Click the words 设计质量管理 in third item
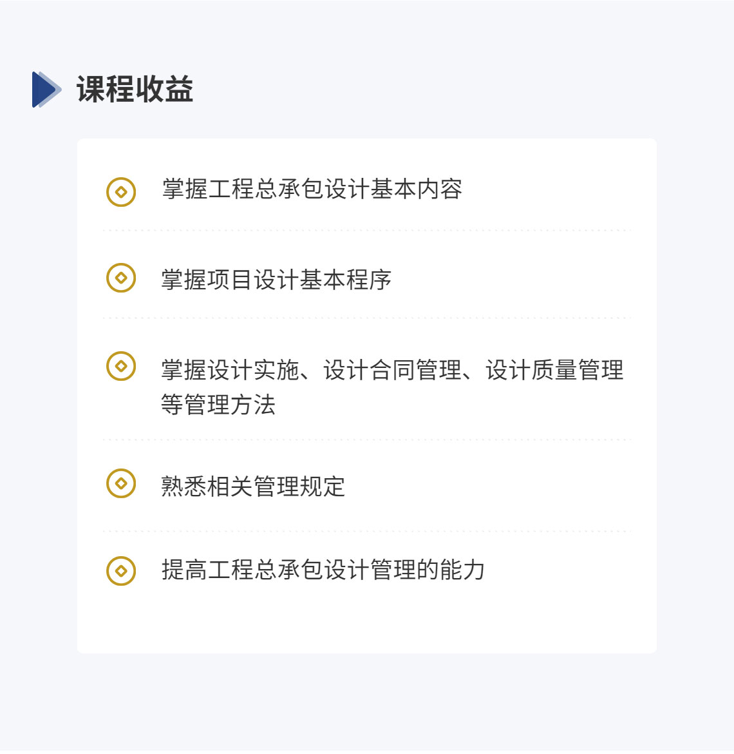Screen dimensions: 734x754 pyautogui.click(x=554, y=371)
